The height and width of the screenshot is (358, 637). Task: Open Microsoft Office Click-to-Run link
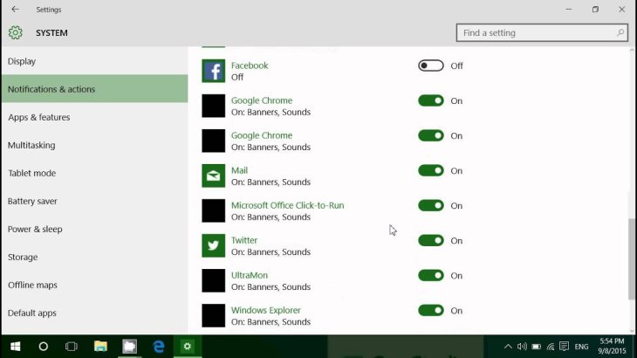pyautogui.click(x=288, y=205)
